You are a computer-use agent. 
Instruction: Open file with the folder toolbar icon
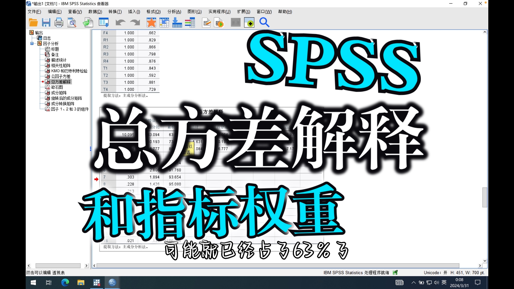tap(33, 23)
